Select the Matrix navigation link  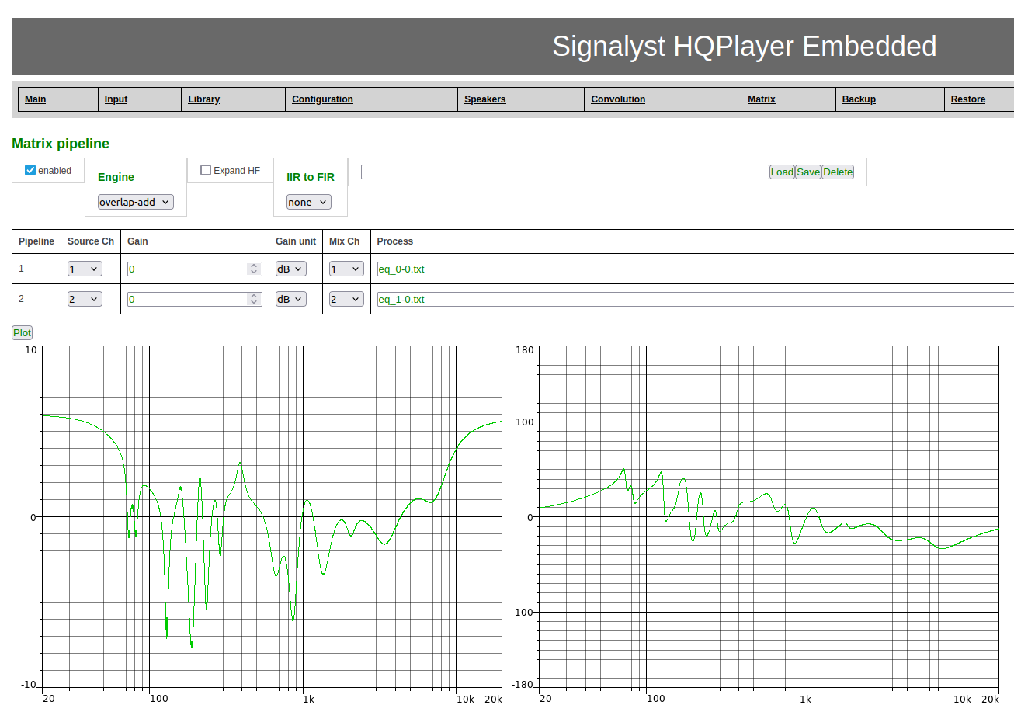(x=762, y=99)
